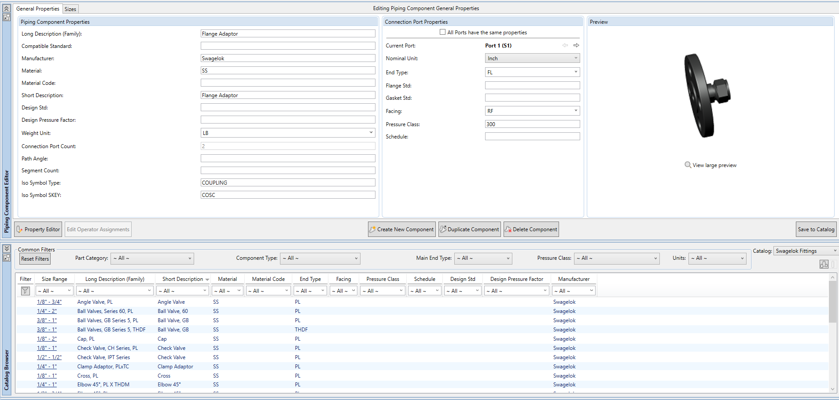Go to next connection port arrow
Viewport: 839px width, 400px height.
coord(576,45)
